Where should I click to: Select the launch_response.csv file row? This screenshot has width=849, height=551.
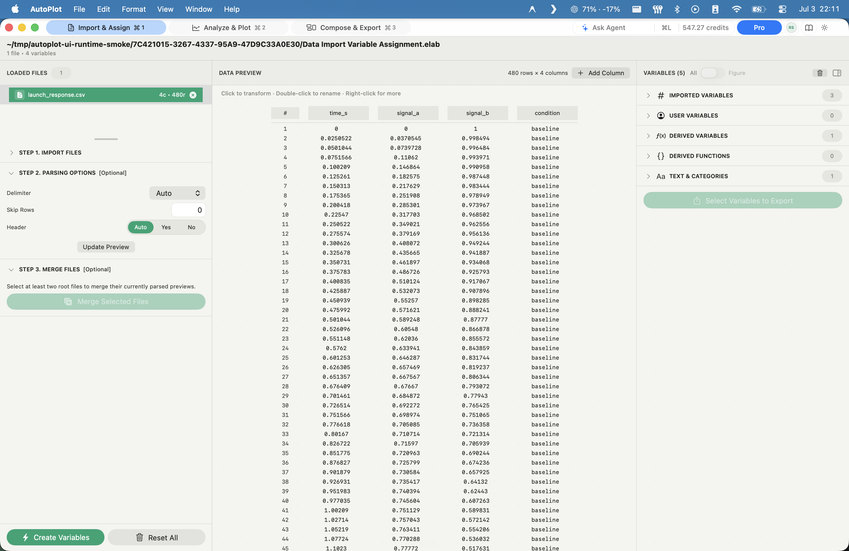pos(106,95)
